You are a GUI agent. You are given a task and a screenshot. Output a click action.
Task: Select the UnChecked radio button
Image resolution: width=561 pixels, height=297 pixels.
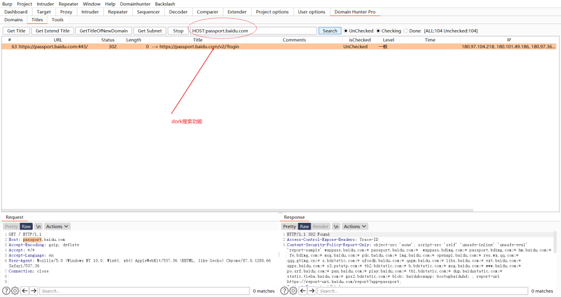coord(345,31)
